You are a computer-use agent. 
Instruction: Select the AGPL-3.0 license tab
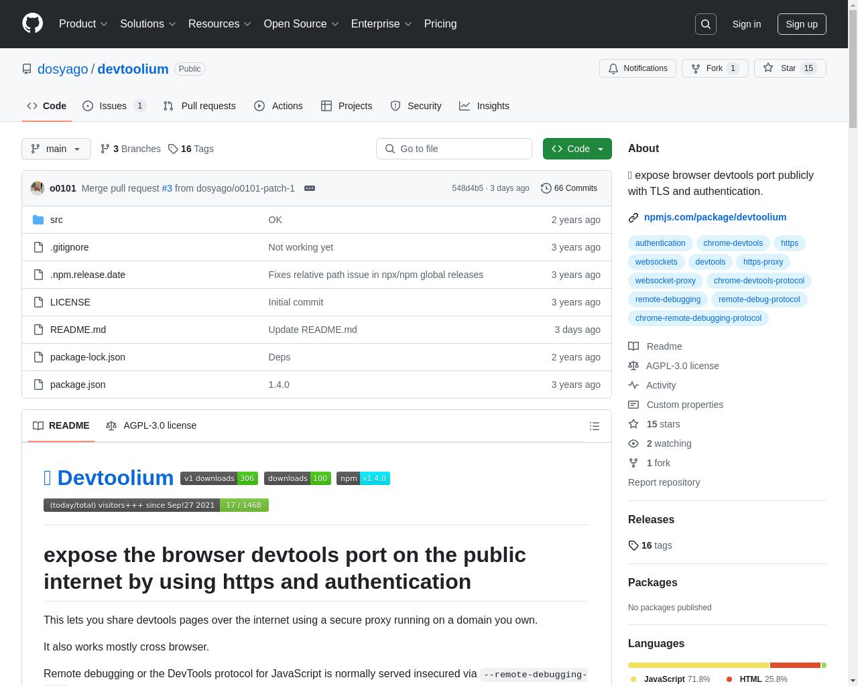151,425
